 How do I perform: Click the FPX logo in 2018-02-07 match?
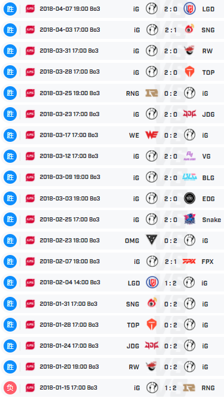[x=189, y=261]
